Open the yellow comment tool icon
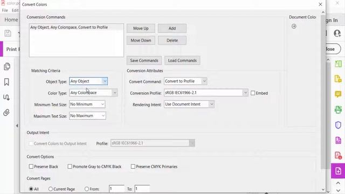345x194 pixels. pyautogui.click(x=338, y=94)
